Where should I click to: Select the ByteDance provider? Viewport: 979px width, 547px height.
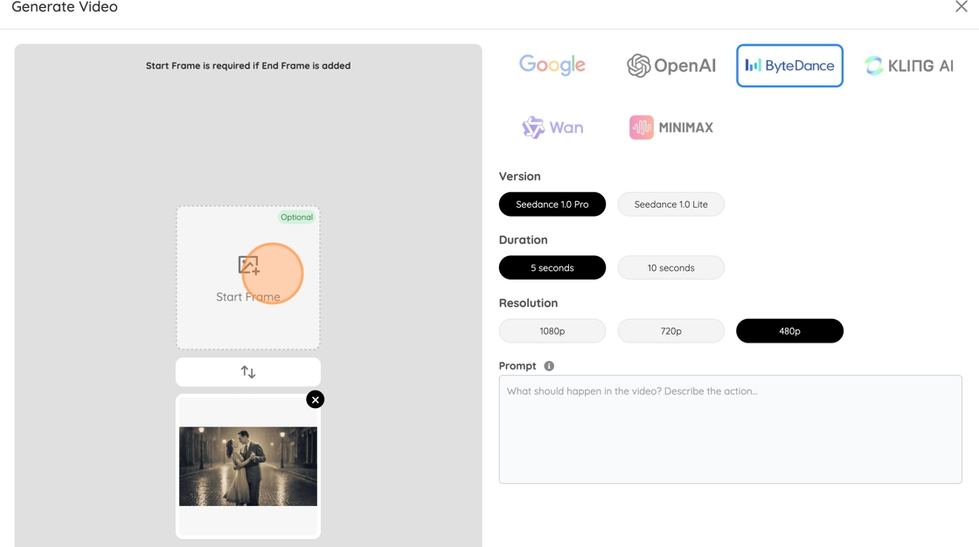(790, 66)
